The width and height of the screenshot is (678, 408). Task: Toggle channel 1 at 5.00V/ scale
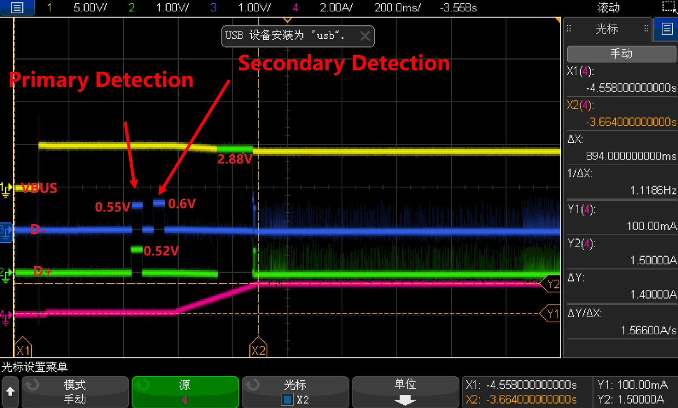tap(50, 8)
